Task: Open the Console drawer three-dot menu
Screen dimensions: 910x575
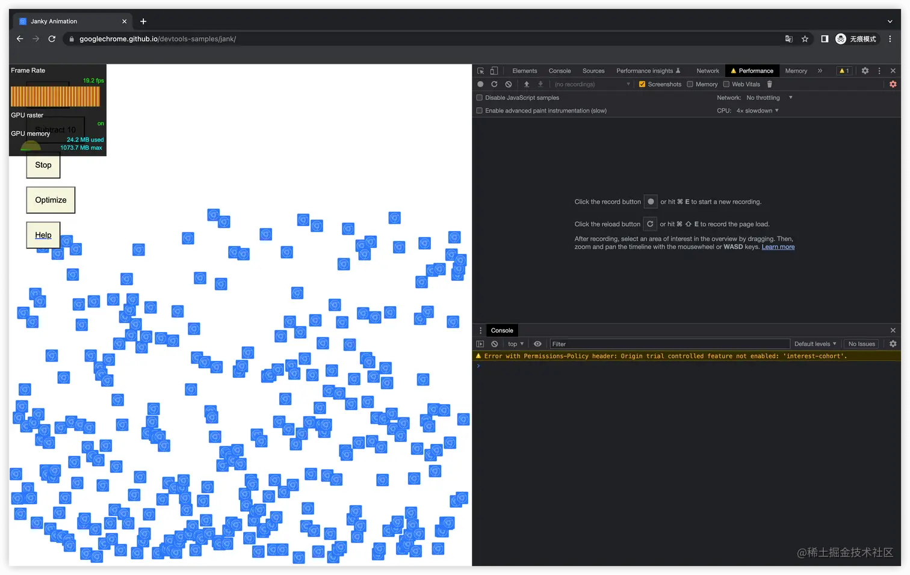Action: [480, 330]
